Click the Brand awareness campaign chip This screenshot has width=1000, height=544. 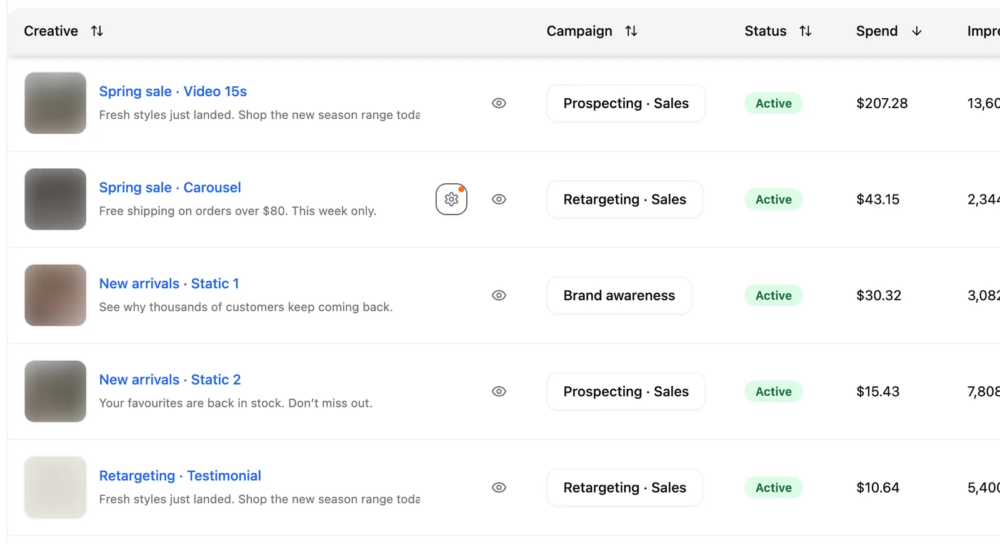(x=619, y=295)
